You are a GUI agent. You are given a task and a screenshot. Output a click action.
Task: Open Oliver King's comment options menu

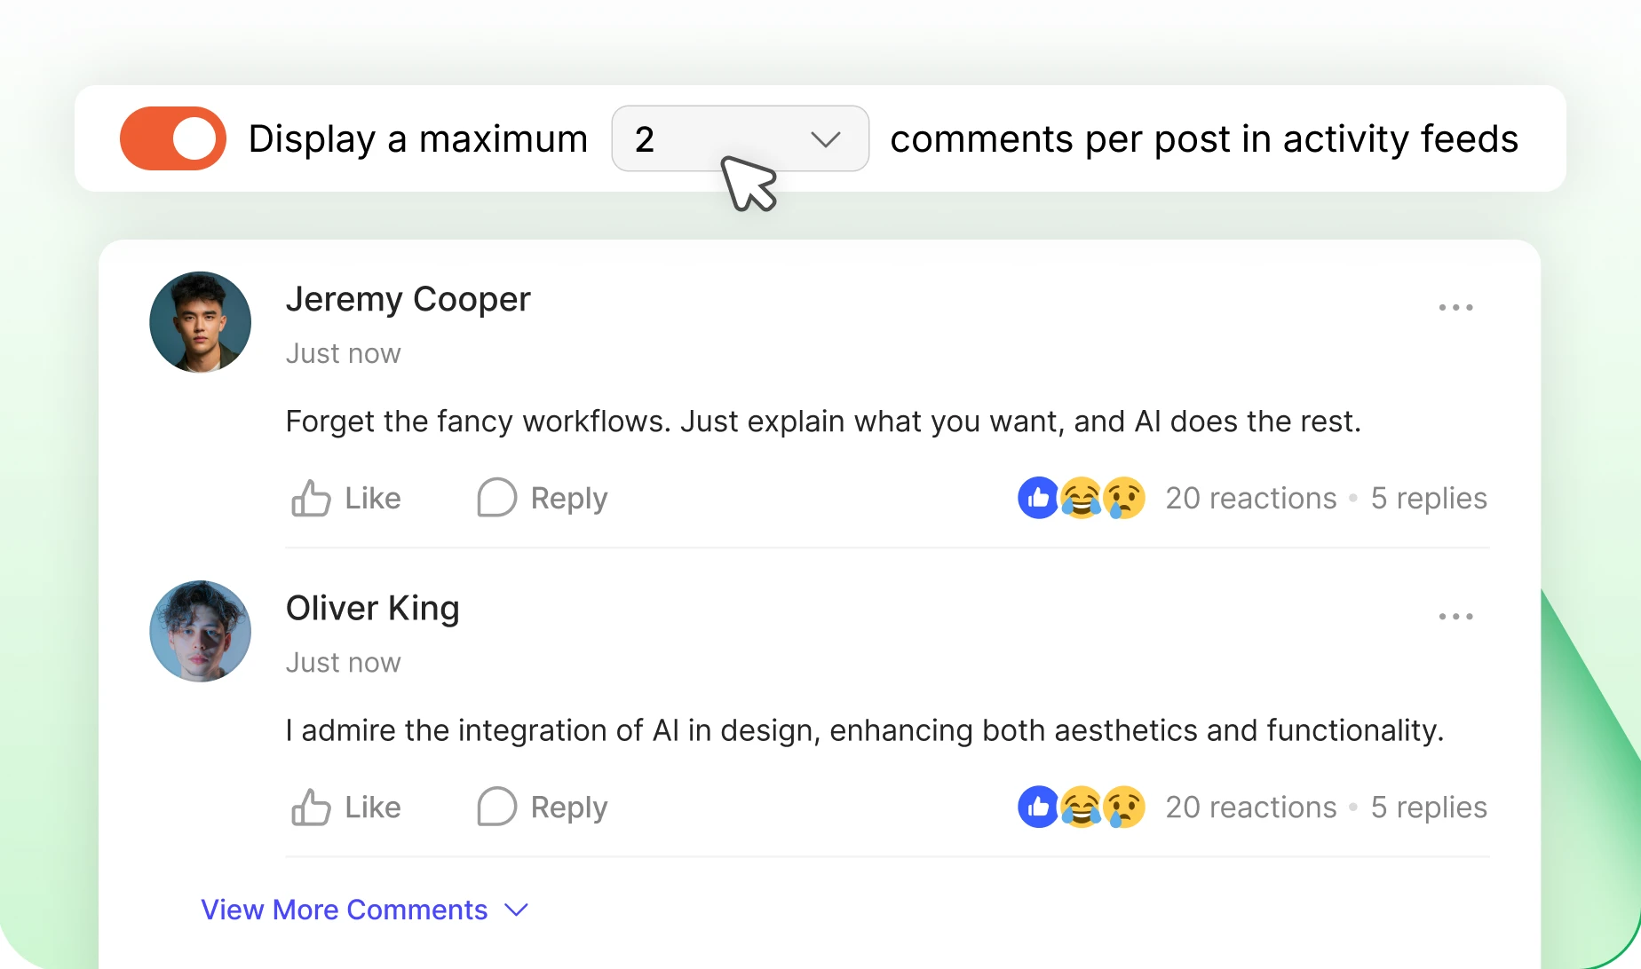pyautogui.click(x=1455, y=616)
